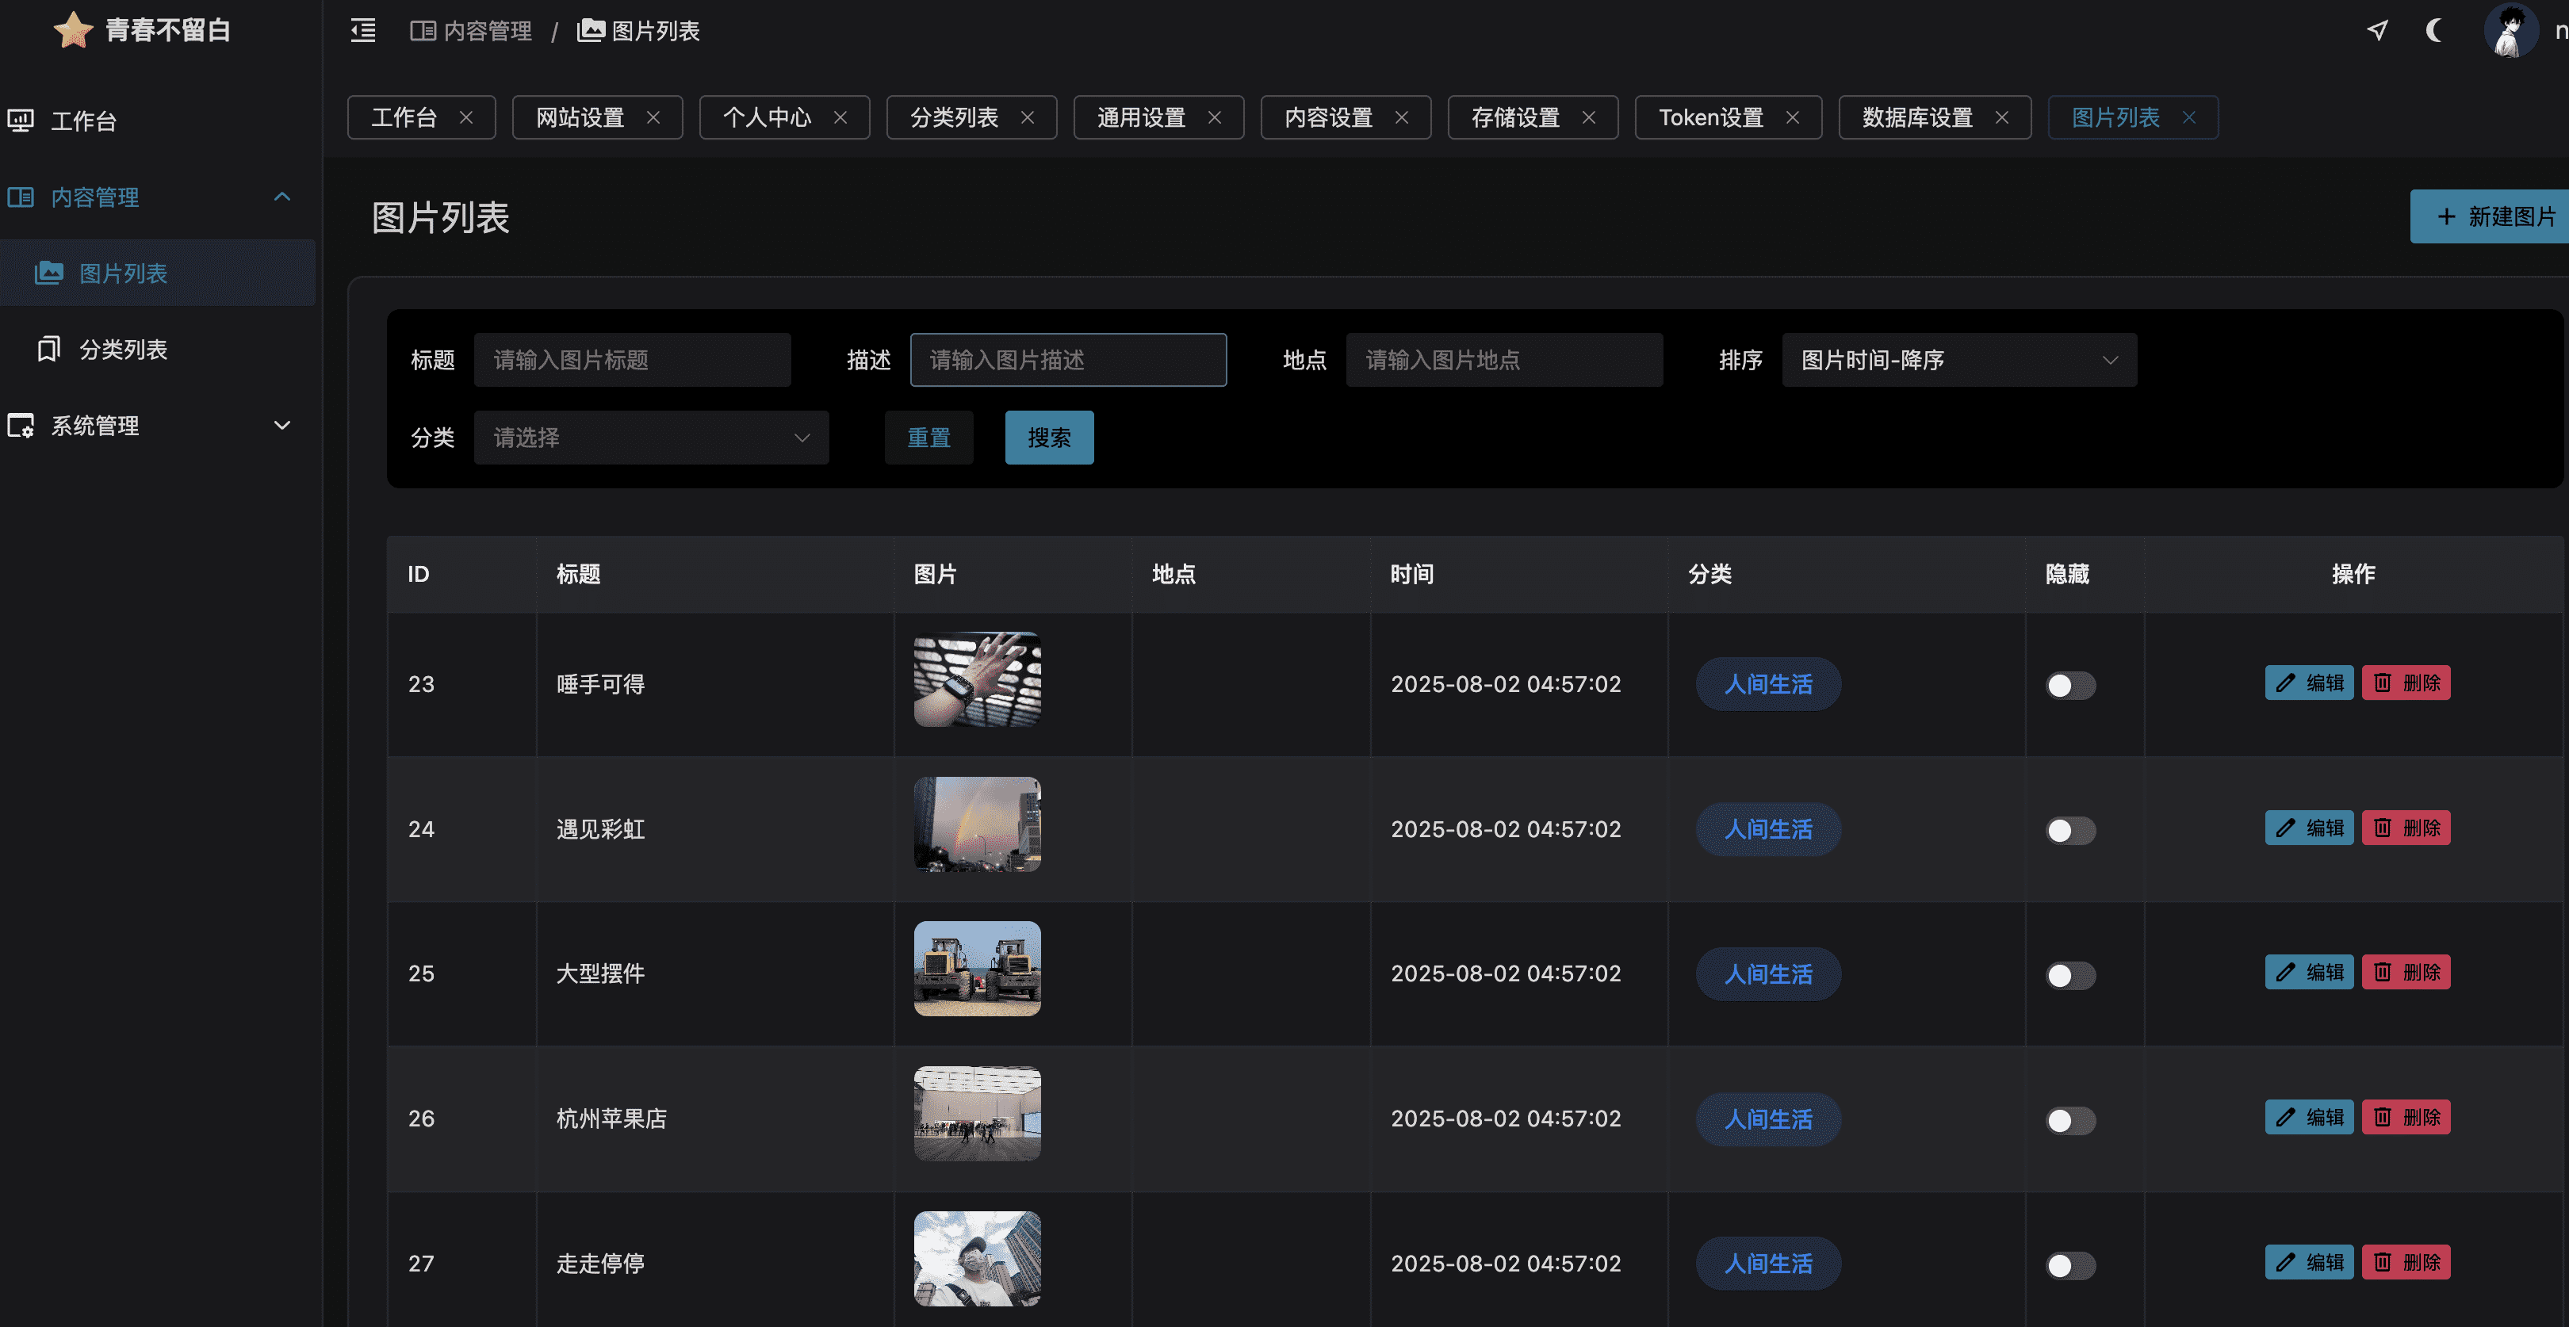The image size is (2569, 1327).
Task: Click the 青春不留白 star logo
Action: 73,31
